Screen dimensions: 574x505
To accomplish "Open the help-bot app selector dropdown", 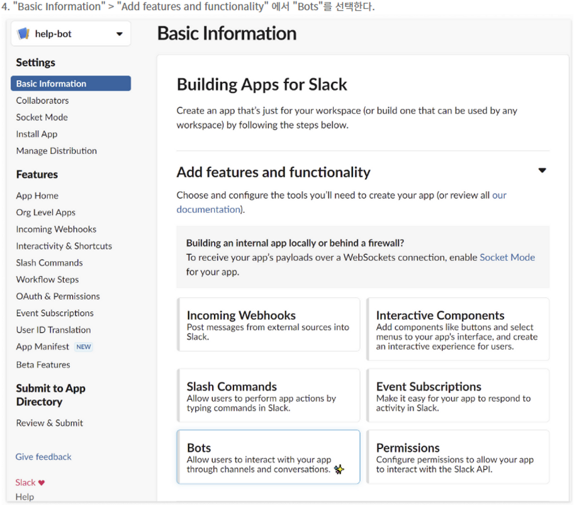I will 70,33.
